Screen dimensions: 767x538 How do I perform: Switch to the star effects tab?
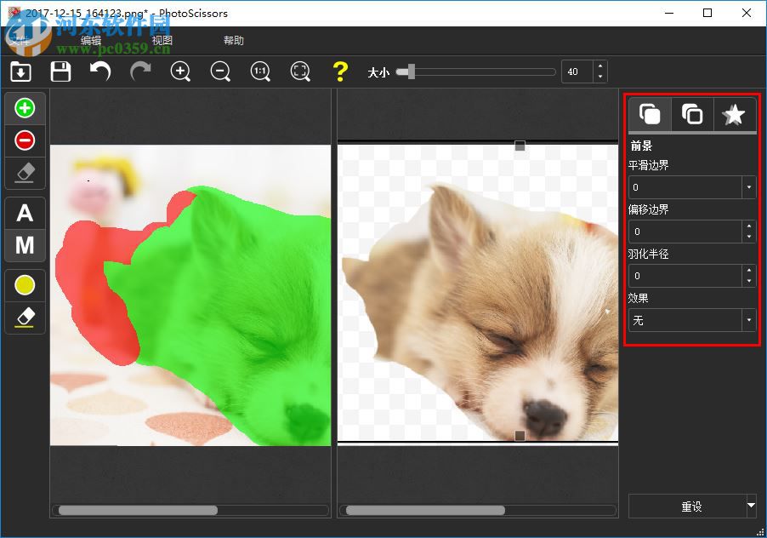733,113
